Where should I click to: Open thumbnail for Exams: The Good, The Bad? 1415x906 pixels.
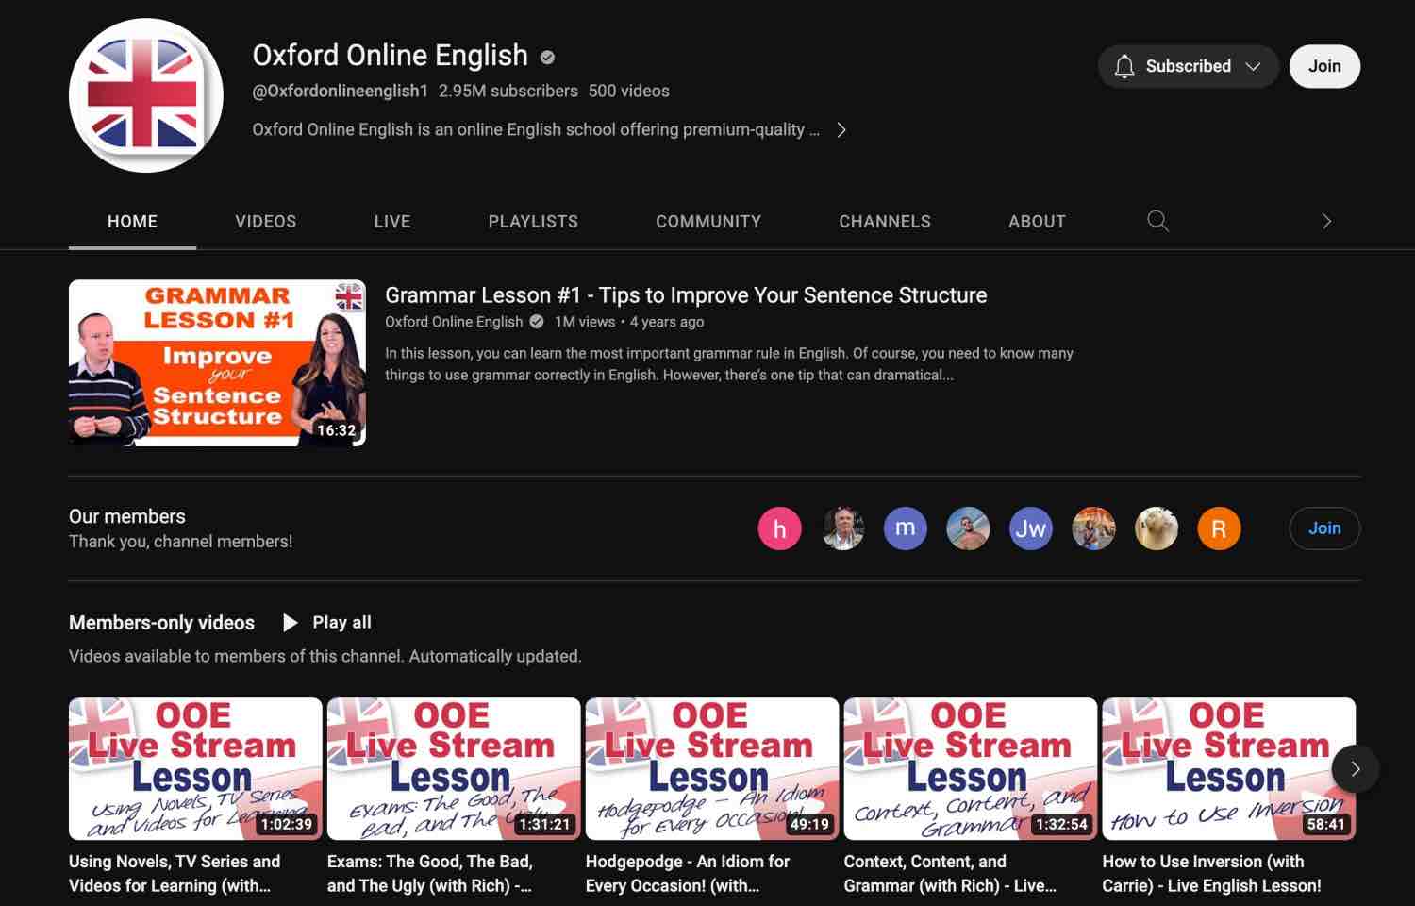coord(454,768)
